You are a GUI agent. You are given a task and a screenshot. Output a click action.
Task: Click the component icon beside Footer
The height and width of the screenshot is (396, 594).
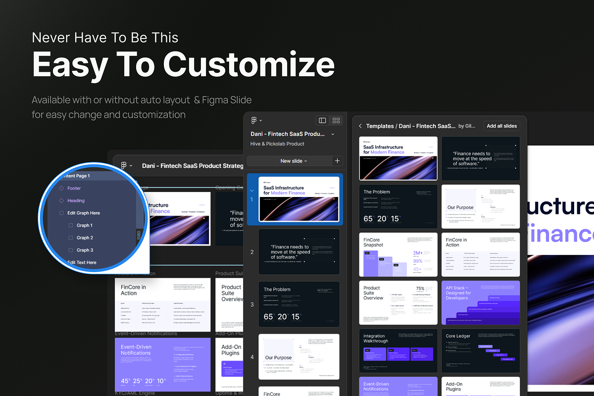(x=61, y=188)
